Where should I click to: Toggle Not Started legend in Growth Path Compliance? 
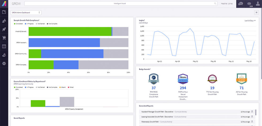pyautogui.click(x=40, y=24)
